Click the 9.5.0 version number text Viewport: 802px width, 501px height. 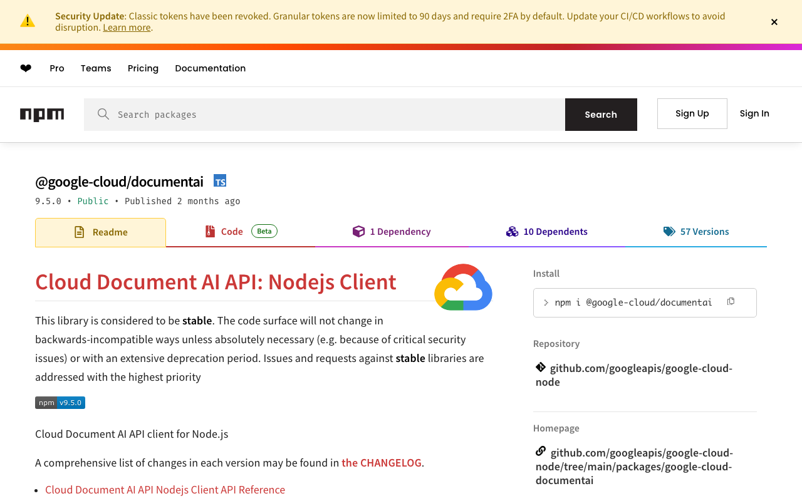click(48, 201)
